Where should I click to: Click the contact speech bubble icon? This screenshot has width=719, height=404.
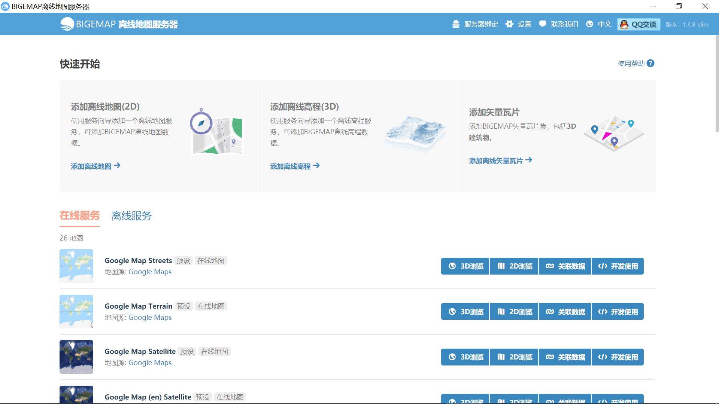pos(543,24)
